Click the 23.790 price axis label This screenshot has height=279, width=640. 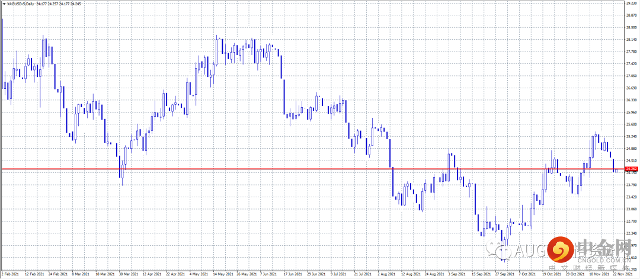[633, 185]
